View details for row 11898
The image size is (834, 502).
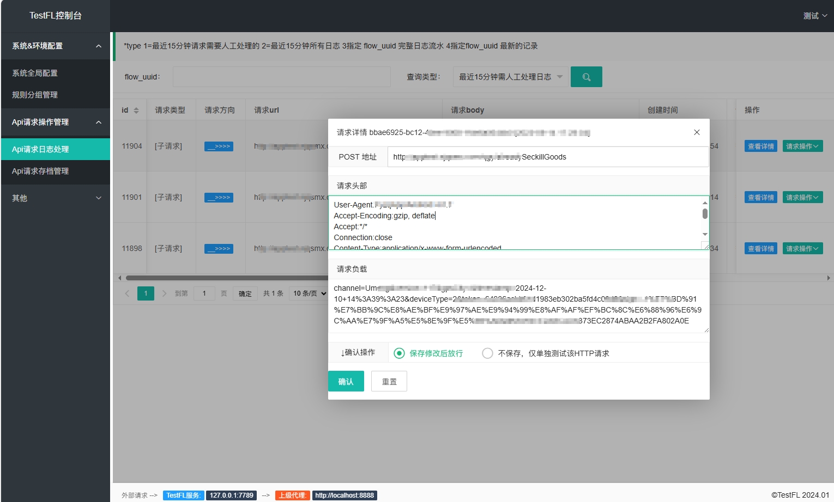[x=761, y=248]
